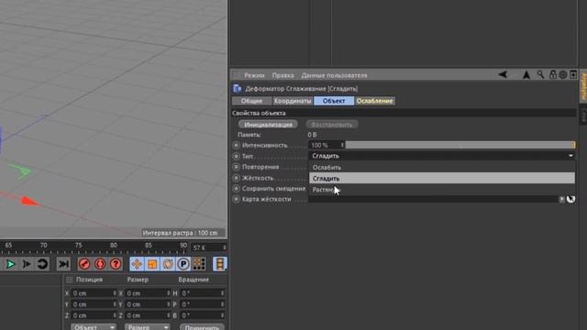Open the vertical side tab below Атрибуты
The image size is (587, 330).
click(583, 115)
